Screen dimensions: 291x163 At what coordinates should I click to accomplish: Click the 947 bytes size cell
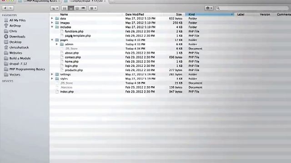click(x=176, y=91)
